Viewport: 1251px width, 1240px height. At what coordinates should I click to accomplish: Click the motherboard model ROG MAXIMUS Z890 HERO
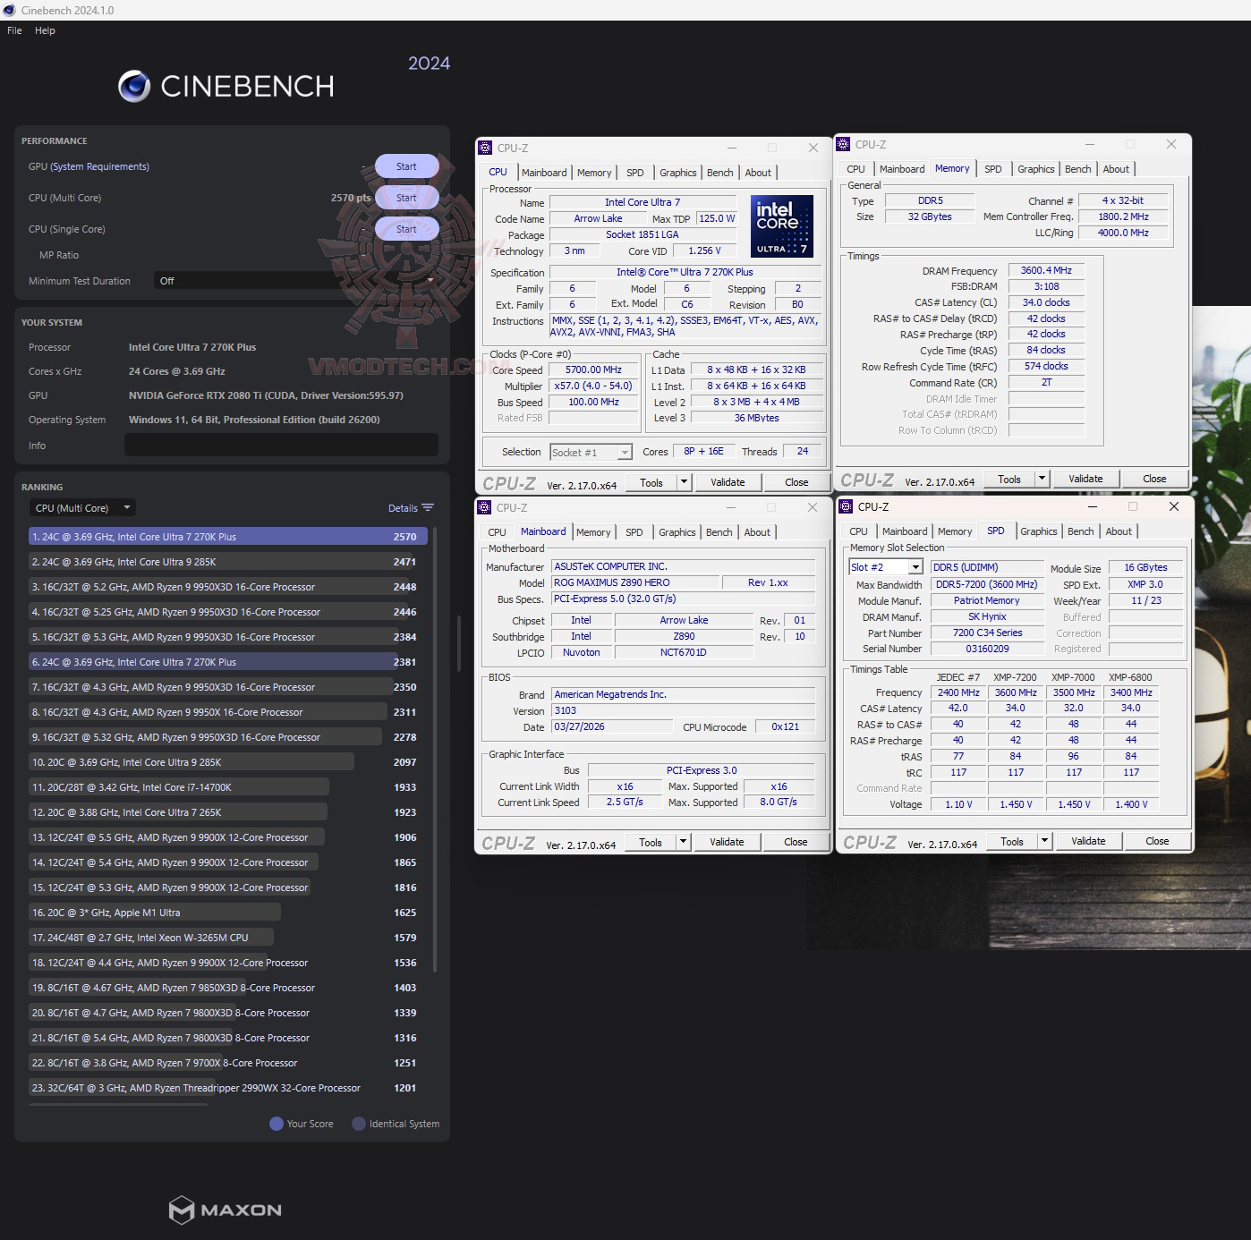pos(635,582)
